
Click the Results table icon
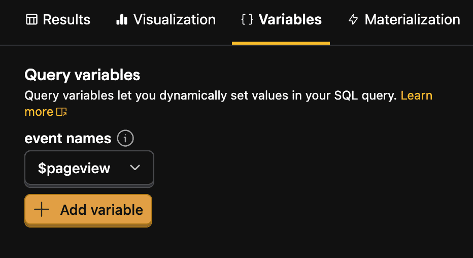tap(31, 20)
